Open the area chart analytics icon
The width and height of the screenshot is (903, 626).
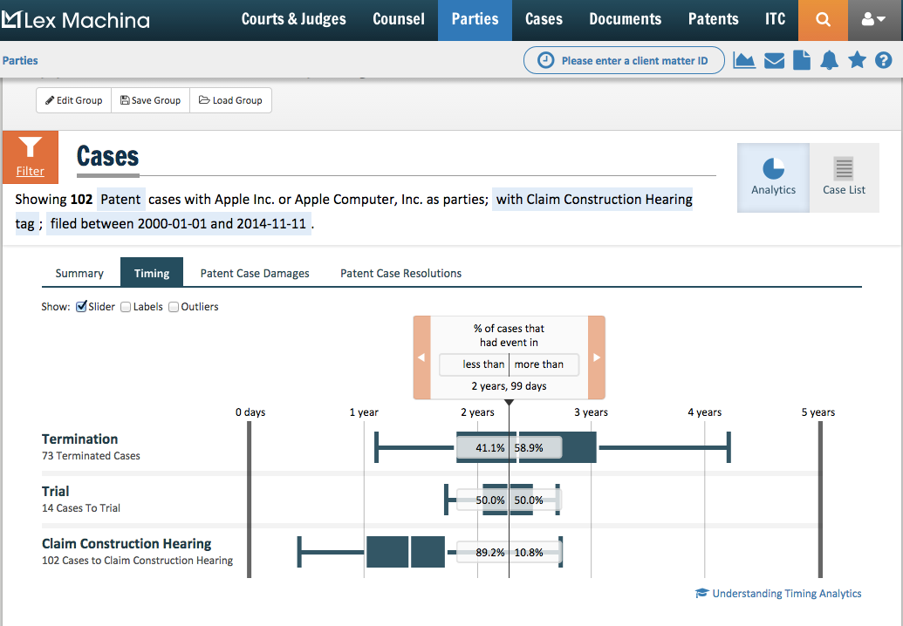click(744, 60)
